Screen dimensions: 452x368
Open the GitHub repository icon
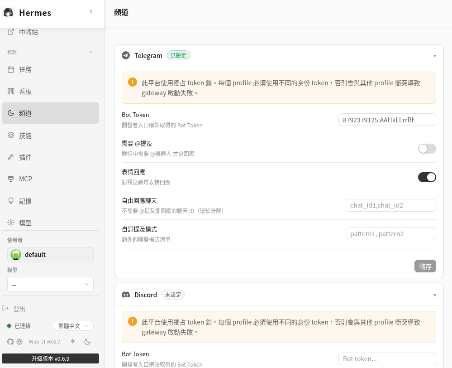(x=10, y=342)
